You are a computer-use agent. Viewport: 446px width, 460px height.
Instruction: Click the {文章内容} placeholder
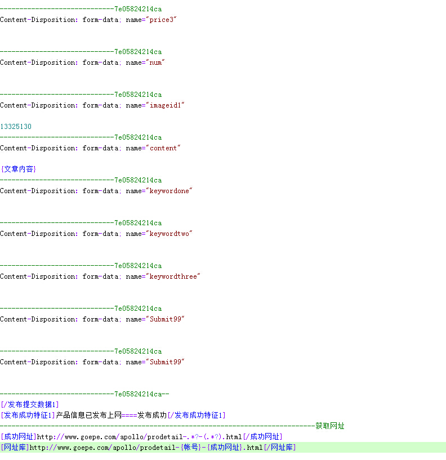[x=19, y=169]
